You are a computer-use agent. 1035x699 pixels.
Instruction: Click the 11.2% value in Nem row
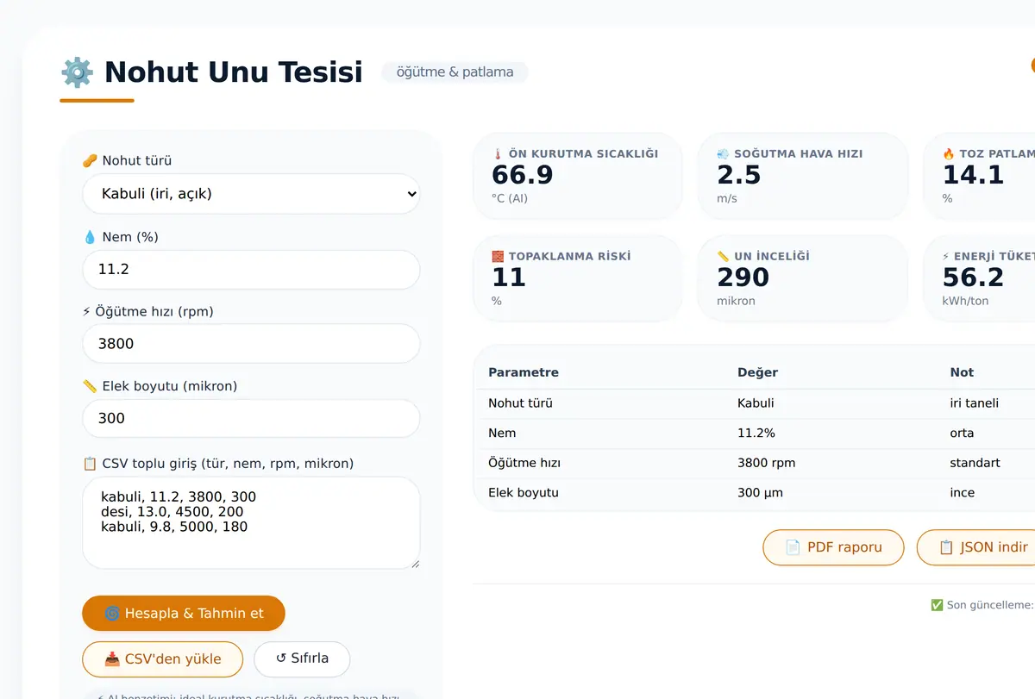(756, 434)
